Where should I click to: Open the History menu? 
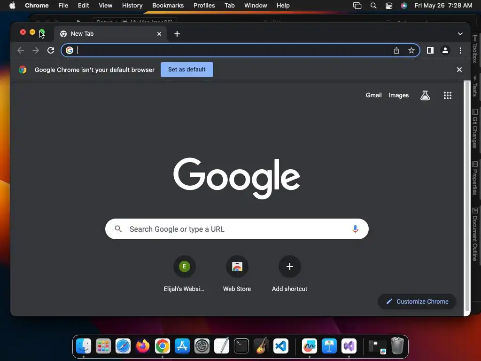(x=132, y=6)
